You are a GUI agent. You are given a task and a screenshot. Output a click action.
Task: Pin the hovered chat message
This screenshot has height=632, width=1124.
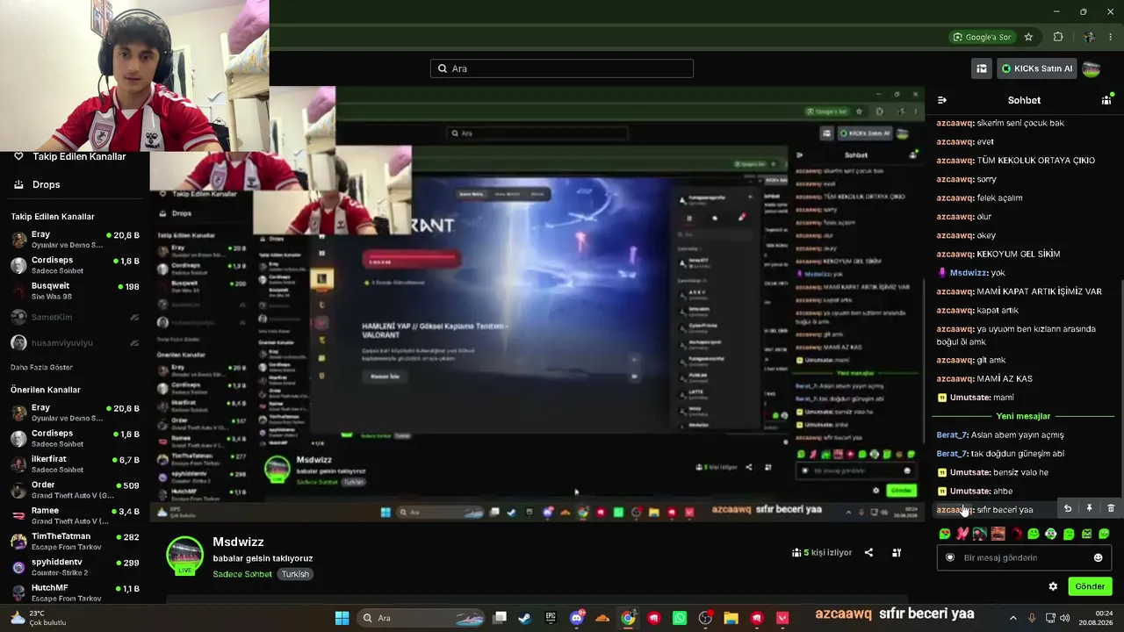coord(1089,508)
